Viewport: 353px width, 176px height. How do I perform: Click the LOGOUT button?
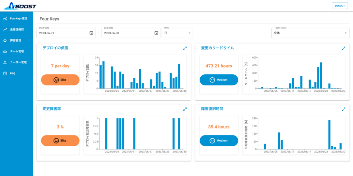click(340, 6)
